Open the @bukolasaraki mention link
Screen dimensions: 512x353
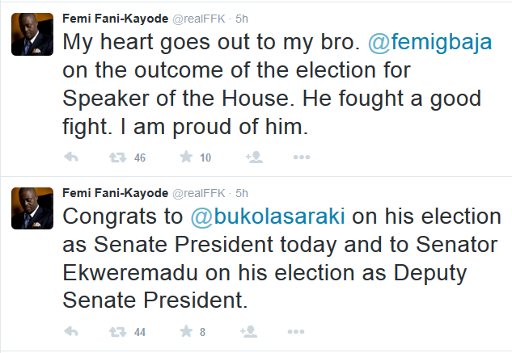pos(265,216)
